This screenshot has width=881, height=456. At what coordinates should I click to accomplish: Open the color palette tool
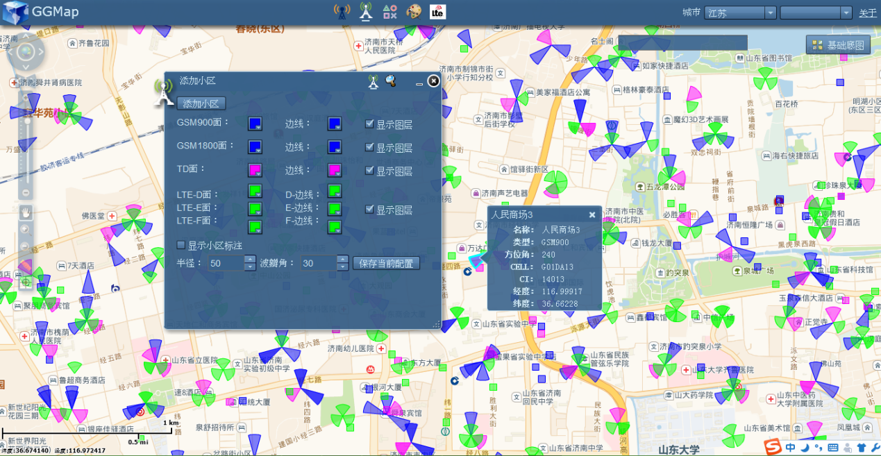click(x=414, y=11)
